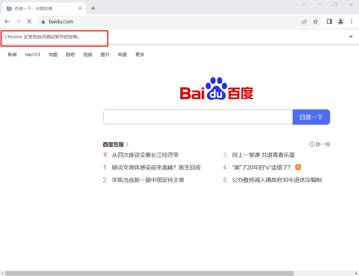Open 公办教师调入镇政府 headline
Screen dimensions: 359x276
[x=277, y=180]
